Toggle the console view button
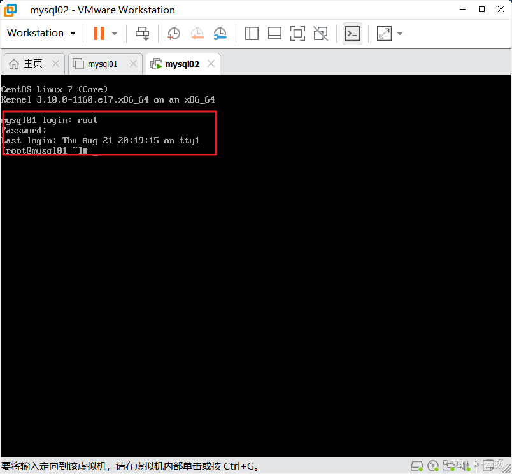This screenshot has height=474, width=512. pyautogui.click(x=352, y=33)
